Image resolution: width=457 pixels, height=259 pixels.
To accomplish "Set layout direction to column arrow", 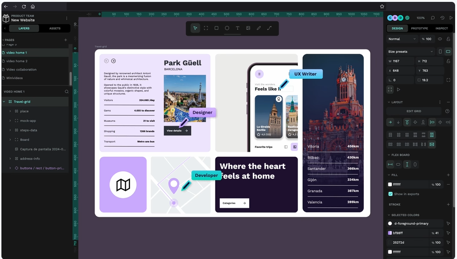I will [398, 122].
